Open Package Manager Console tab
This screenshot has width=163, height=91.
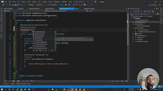23,83
